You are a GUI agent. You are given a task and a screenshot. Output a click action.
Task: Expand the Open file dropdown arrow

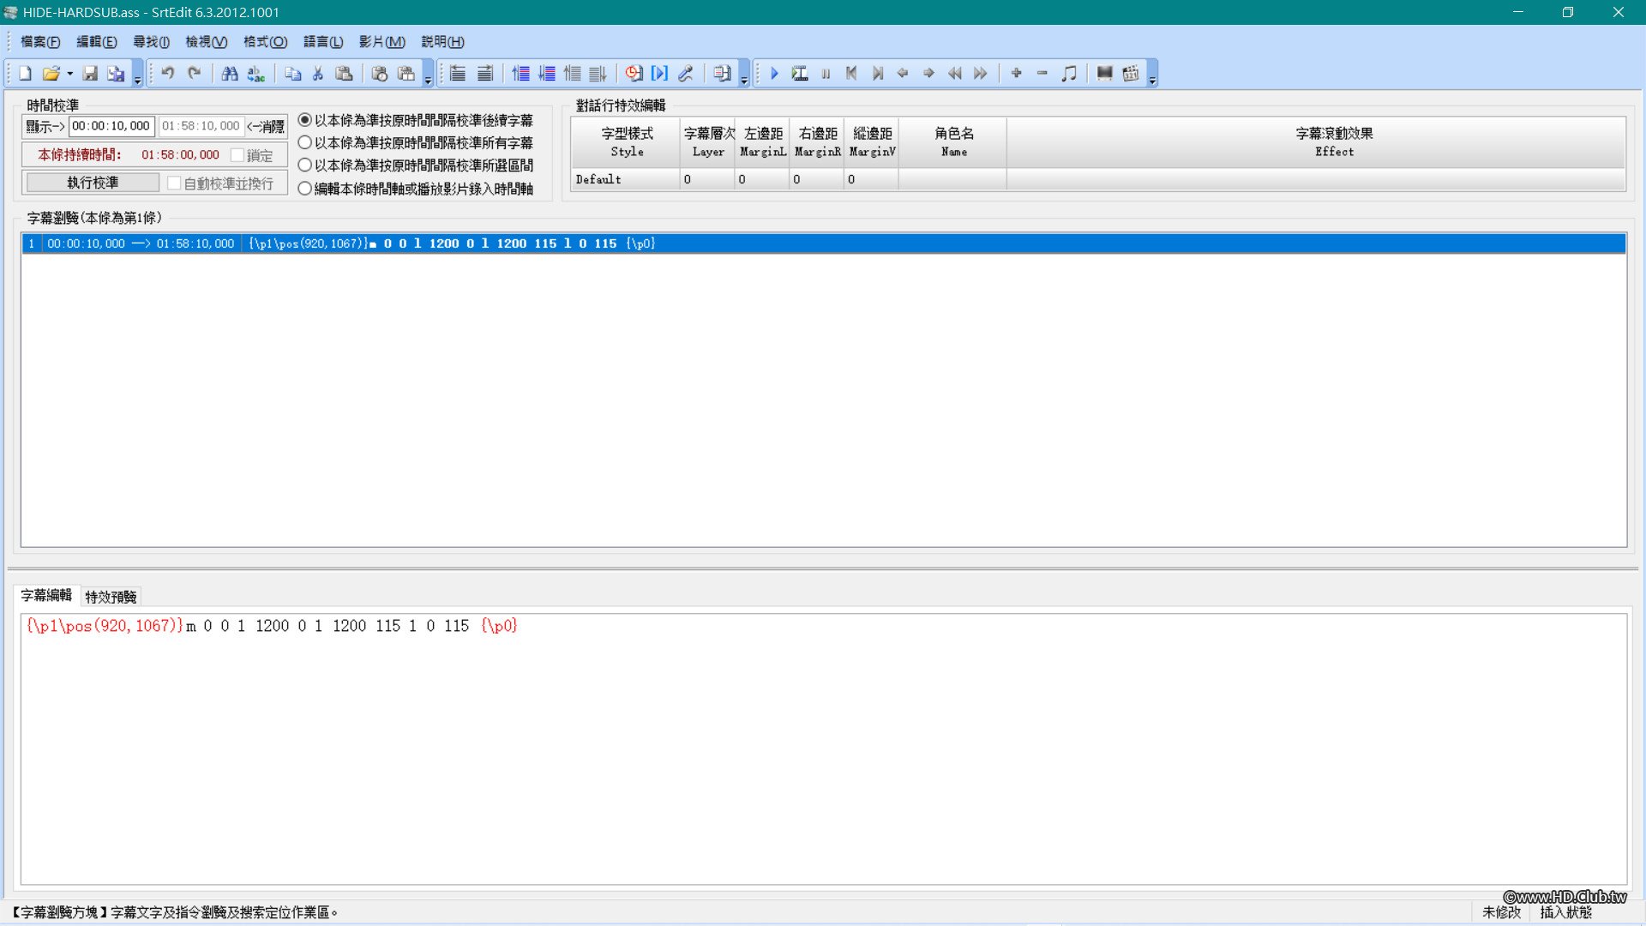tap(70, 74)
